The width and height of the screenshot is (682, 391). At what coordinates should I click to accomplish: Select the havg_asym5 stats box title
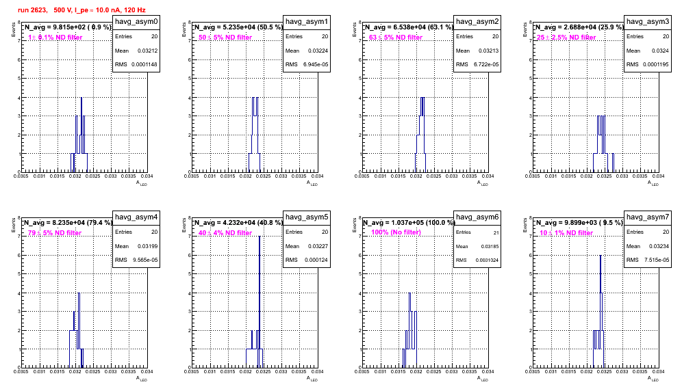coord(307,217)
